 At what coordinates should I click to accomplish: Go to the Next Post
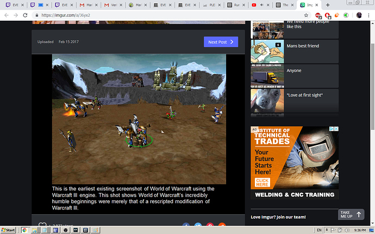point(221,42)
